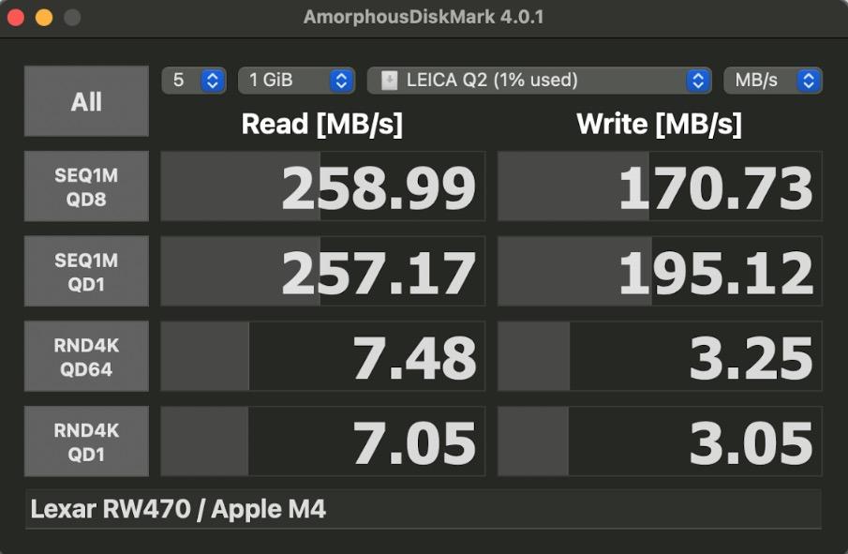Screen dimensions: 848x554
Task: Open the LEICA Q2 drive selector
Action: (540, 81)
